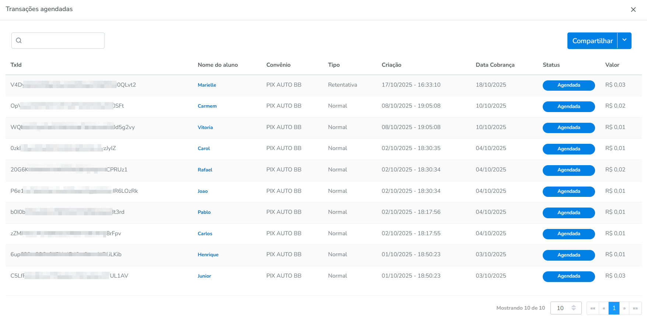Viewport: 647px width, 320px height.
Task: Click Agendada status badge for Junior
Action: coord(569,276)
